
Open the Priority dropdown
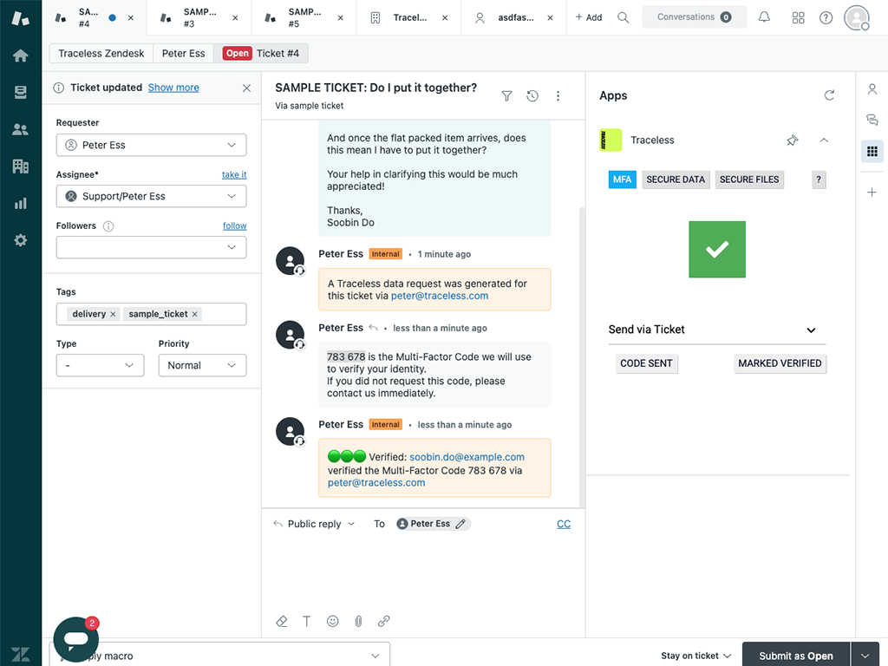point(202,365)
